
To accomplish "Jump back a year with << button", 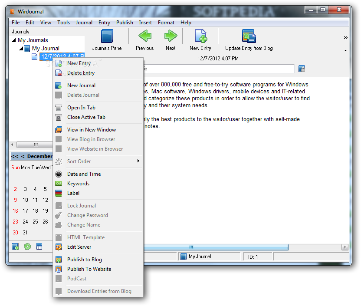I will click(15, 156).
